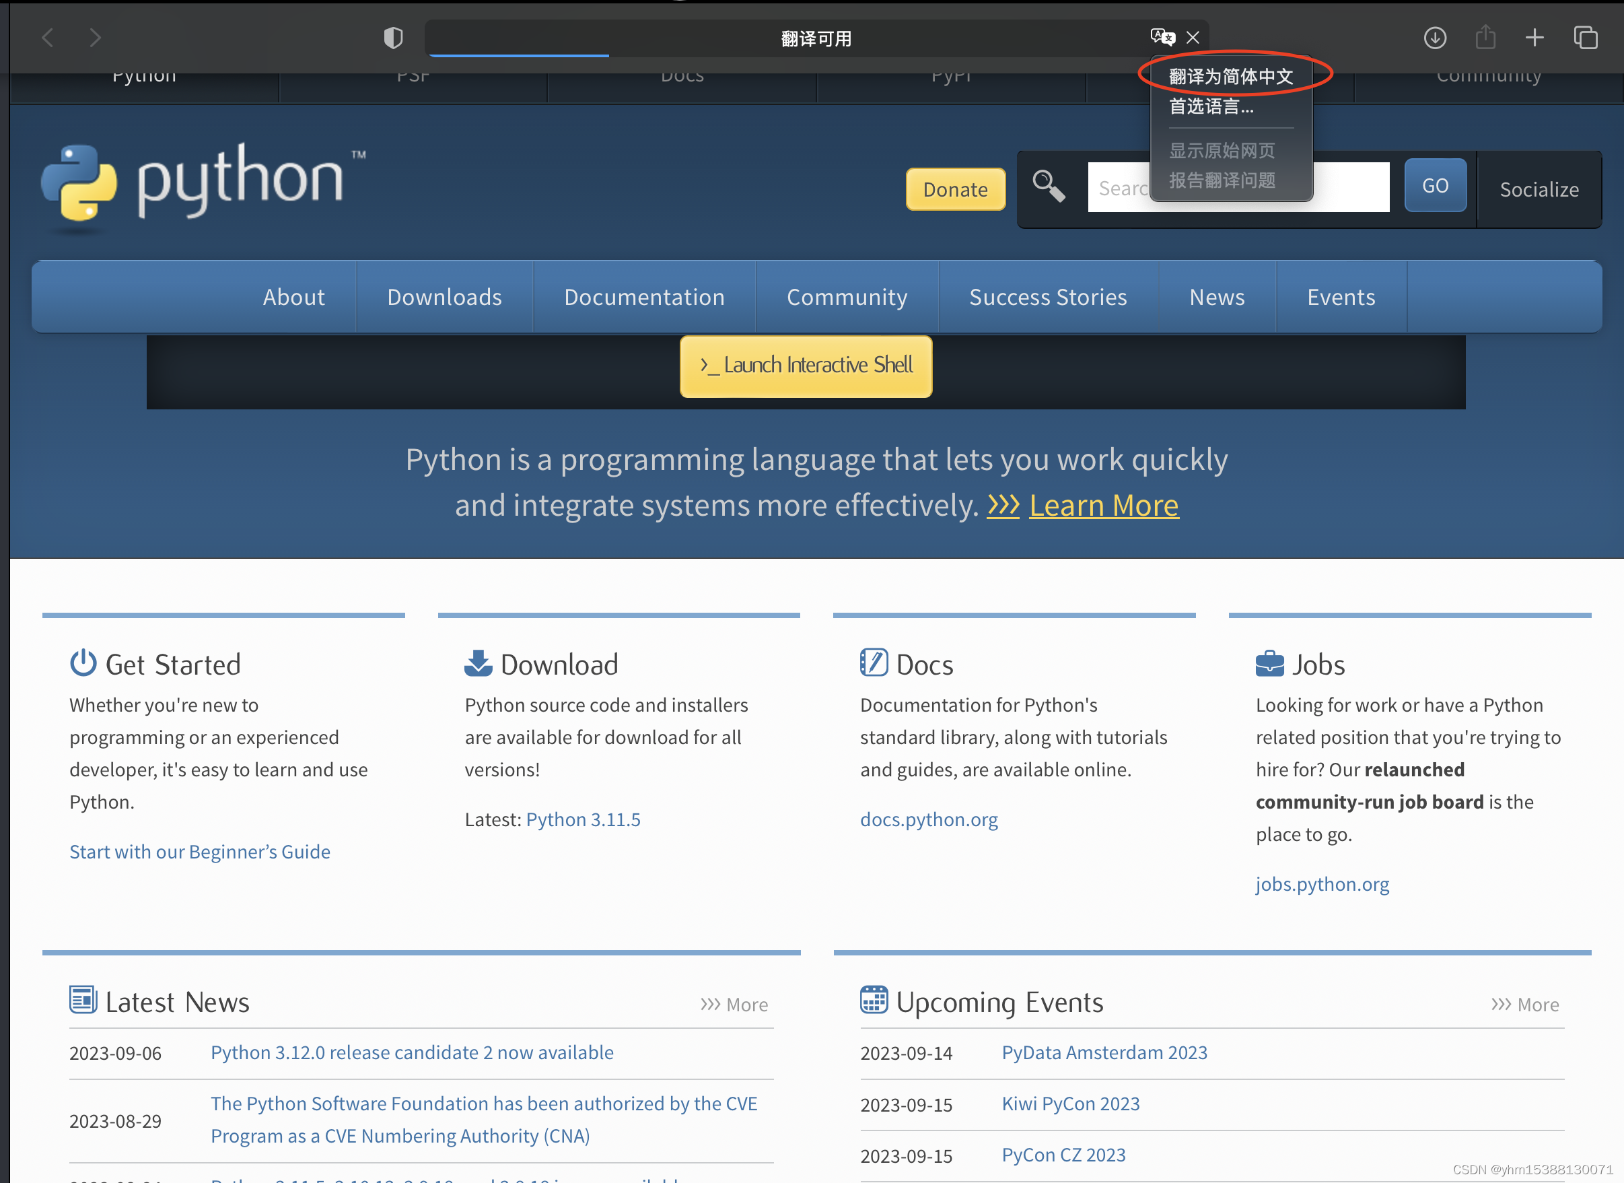The height and width of the screenshot is (1183, 1624).
Task: Click the Share icon in toolbar
Action: point(1486,36)
